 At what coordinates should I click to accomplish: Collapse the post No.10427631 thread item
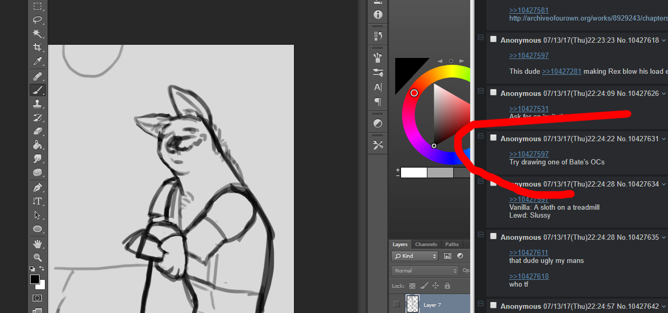pyautogui.click(x=481, y=136)
